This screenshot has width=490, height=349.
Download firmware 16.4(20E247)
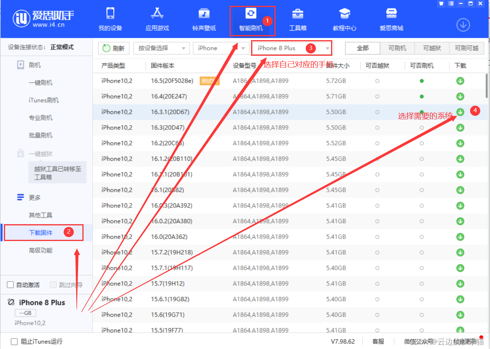pyautogui.click(x=460, y=96)
